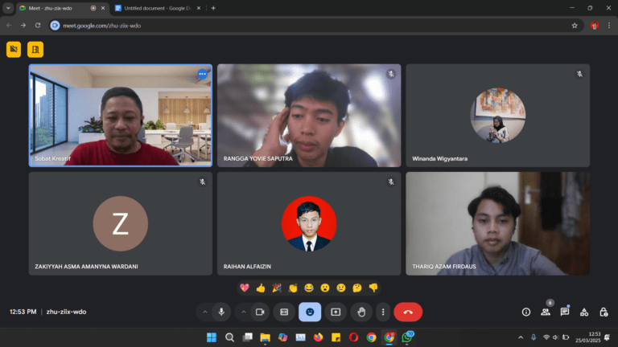Send thumbs down reaction

coord(373,288)
